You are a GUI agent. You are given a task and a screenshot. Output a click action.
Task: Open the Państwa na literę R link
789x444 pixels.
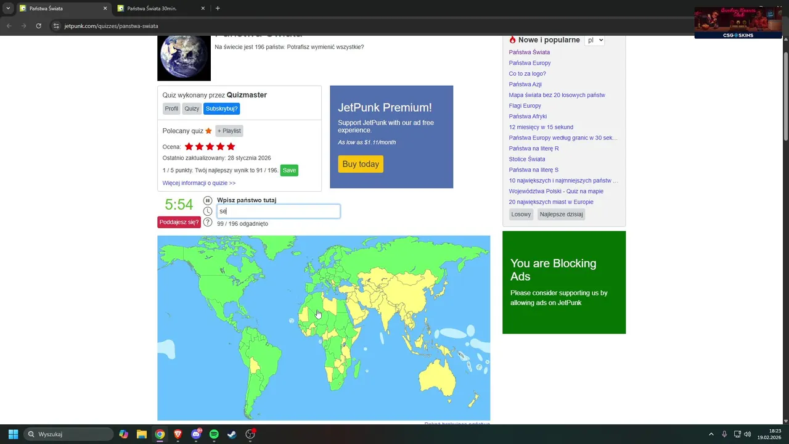pyautogui.click(x=534, y=149)
